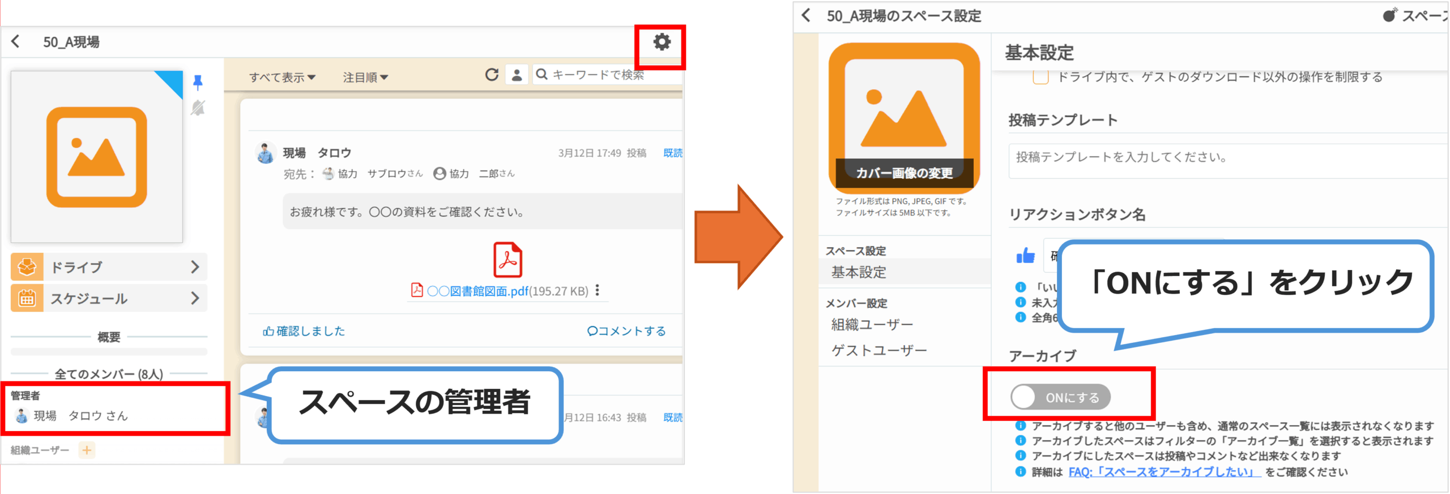This screenshot has width=1450, height=494.
Task: Click the 確認しました reaction button
Action: (304, 331)
